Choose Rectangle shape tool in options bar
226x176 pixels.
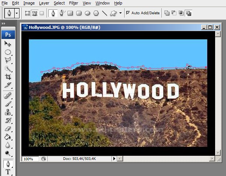tap(70, 13)
